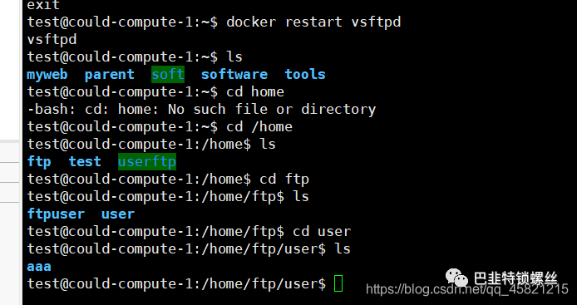577x305 pixels.
Task: Click the 'cd /home' command text
Action: [x=259, y=126]
